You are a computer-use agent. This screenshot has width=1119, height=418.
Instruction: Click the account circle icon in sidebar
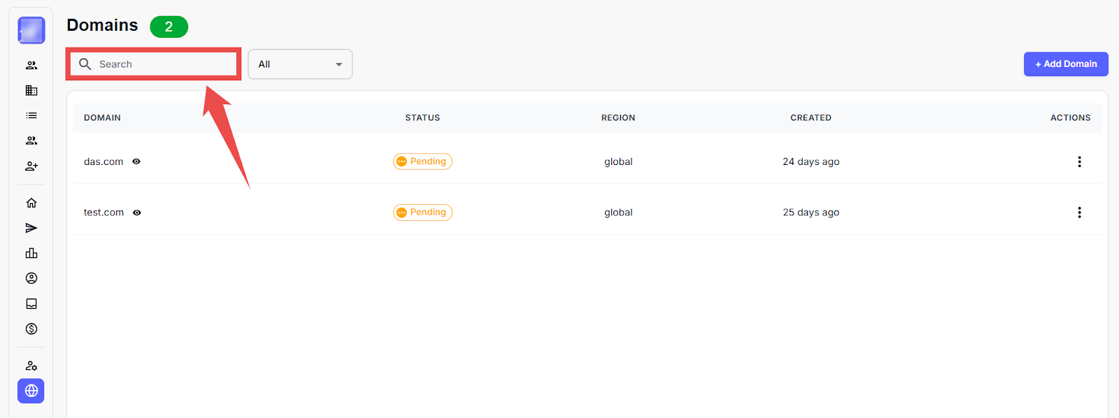(31, 278)
